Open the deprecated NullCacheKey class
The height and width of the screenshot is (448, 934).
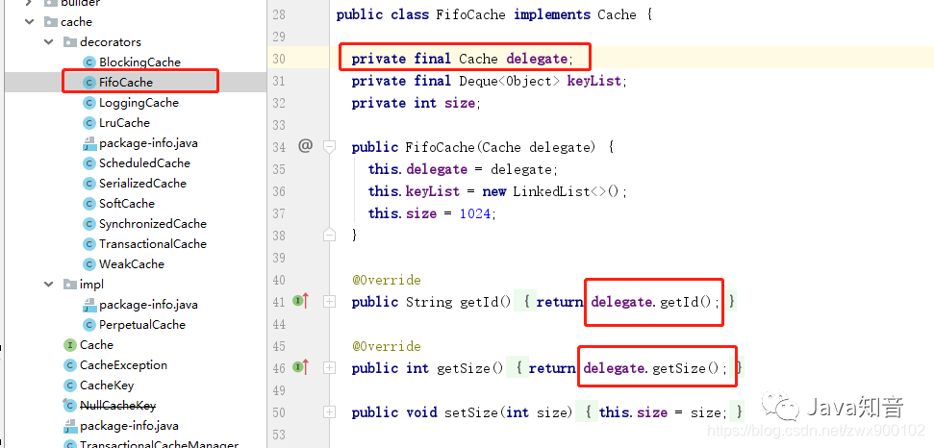(x=117, y=406)
